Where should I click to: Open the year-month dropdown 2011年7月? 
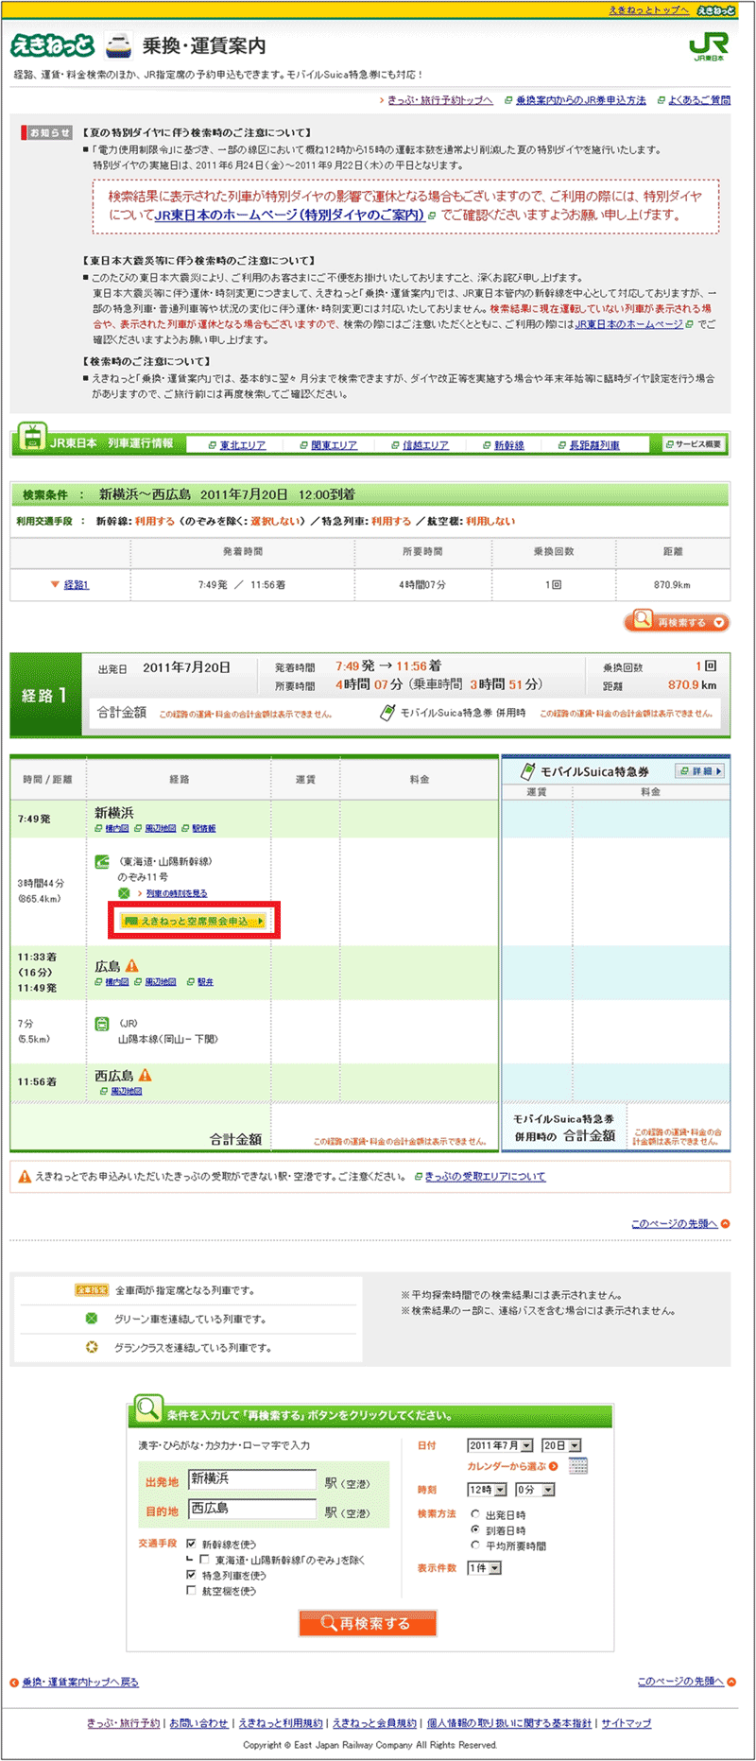(500, 1445)
